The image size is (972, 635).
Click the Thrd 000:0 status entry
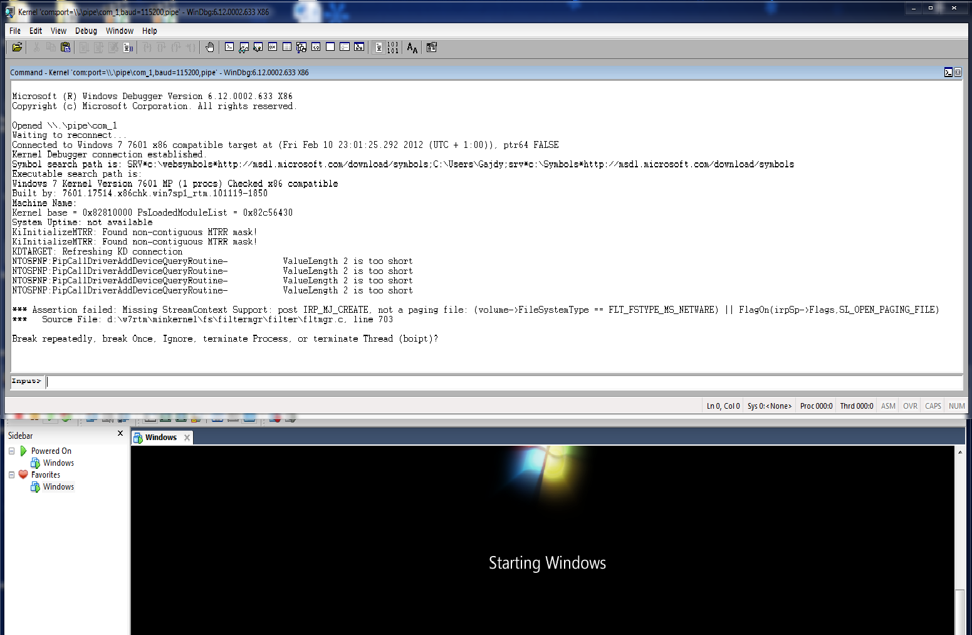[857, 406]
